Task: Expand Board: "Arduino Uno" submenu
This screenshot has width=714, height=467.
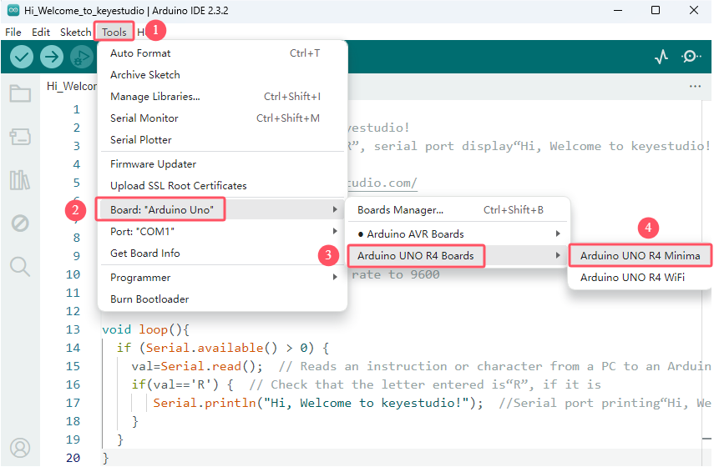Action: click(x=222, y=209)
